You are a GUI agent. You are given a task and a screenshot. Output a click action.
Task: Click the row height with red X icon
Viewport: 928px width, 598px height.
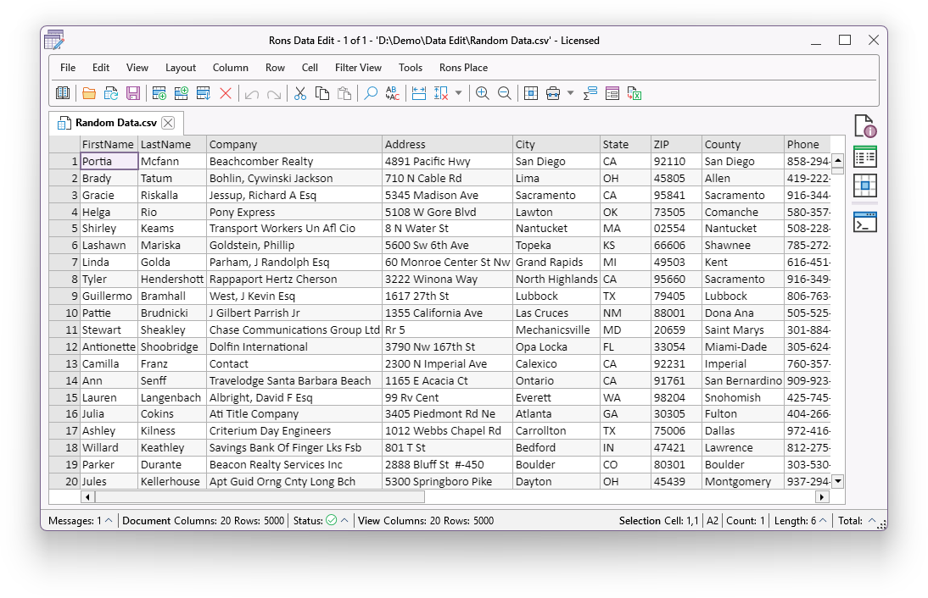click(441, 93)
